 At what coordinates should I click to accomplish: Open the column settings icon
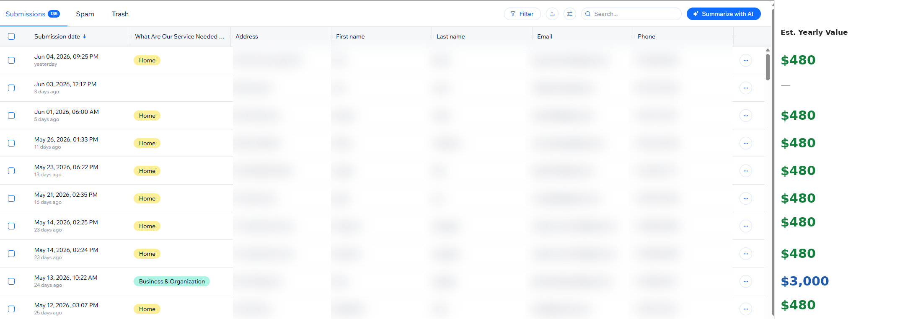(x=570, y=14)
